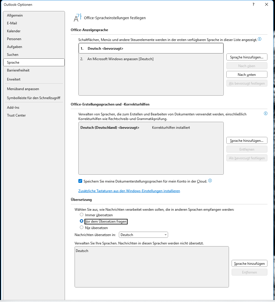Click "Sprache hinzufügen" for display languages
Screen dimensions: 275x302
tap(247, 57)
